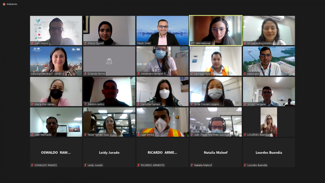Select M. Alejandra Giraldo's video tile

pos(269,31)
